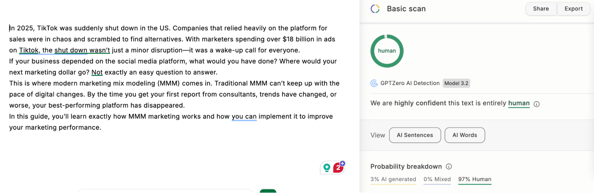594x193 pixels.
Task: Select the 3% AI generated tab
Action: [x=393, y=179]
